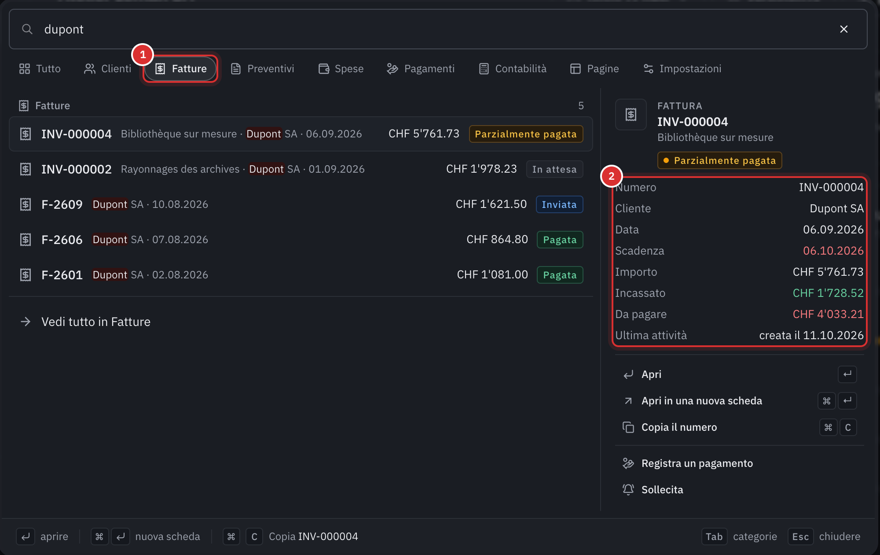This screenshot has width=880, height=555.
Task: Select the Contabilità tab
Action: point(513,69)
